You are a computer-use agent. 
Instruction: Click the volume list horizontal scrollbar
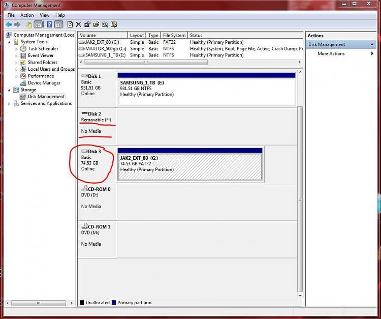[x=146, y=62]
